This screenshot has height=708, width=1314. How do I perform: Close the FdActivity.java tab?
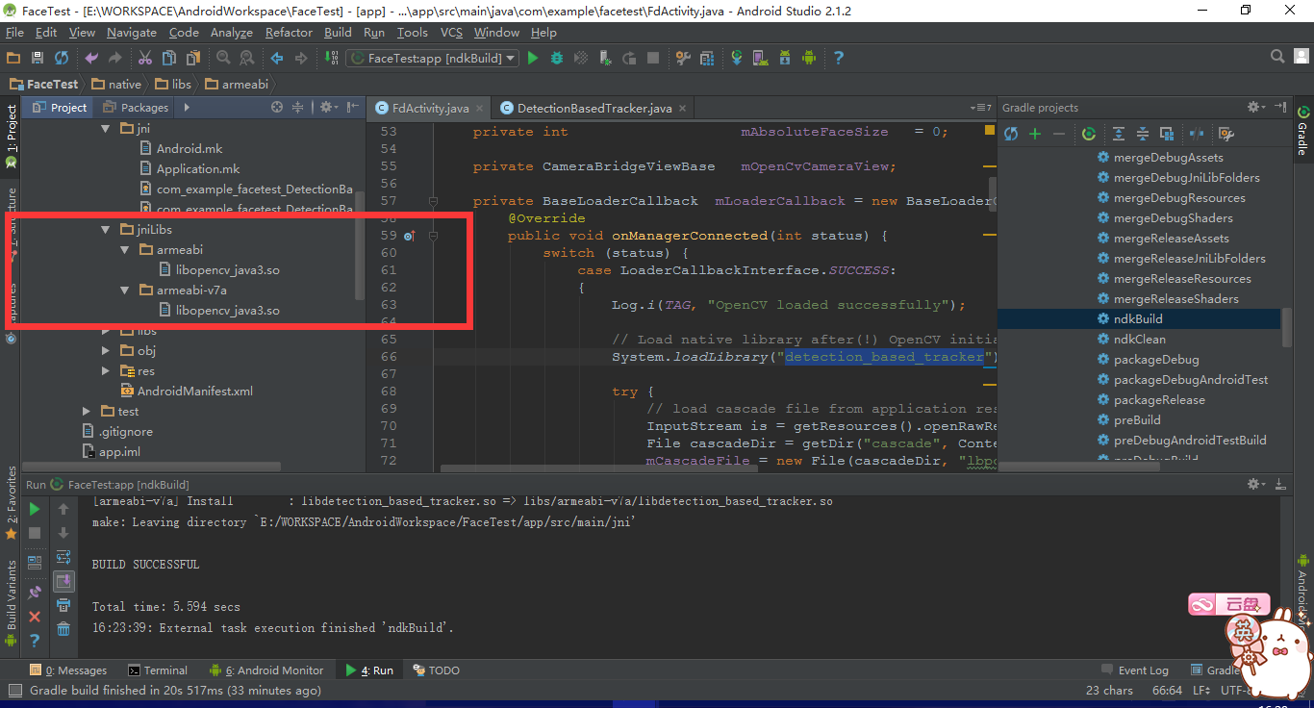click(480, 109)
